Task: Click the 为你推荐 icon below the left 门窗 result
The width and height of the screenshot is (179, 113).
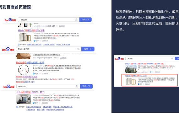Action: click(x=19, y=45)
